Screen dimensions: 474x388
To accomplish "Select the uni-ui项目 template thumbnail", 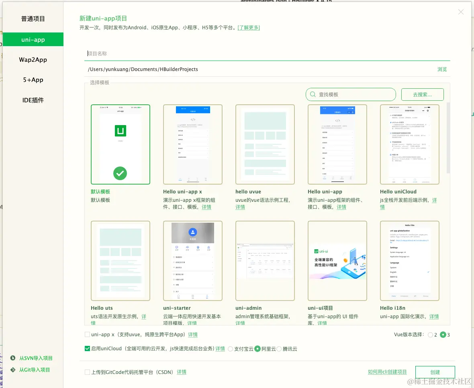I will [x=337, y=261].
